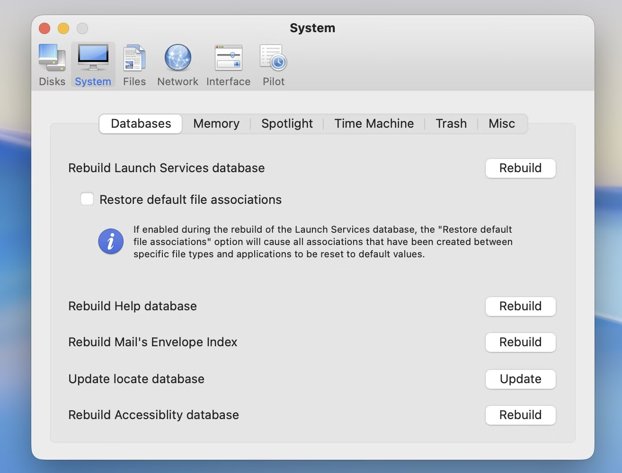The height and width of the screenshot is (473, 622).
Task: Rebuild the Launch Services database
Action: pos(520,168)
